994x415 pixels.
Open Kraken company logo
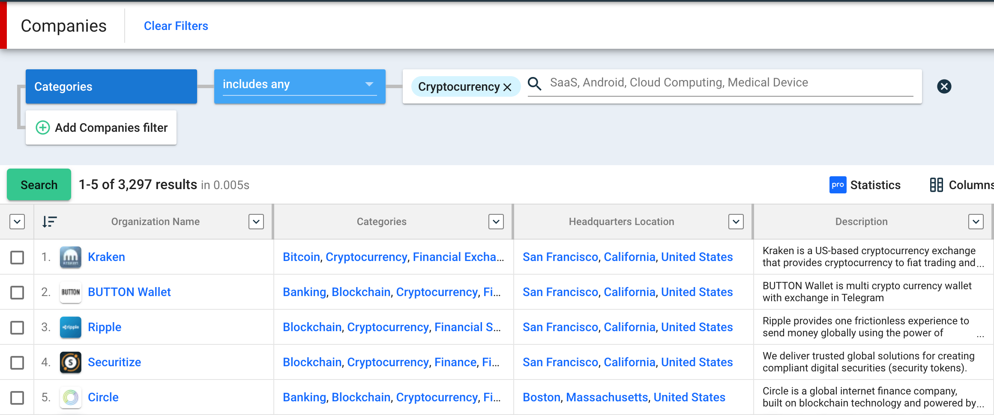pyautogui.click(x=71, y=257)
